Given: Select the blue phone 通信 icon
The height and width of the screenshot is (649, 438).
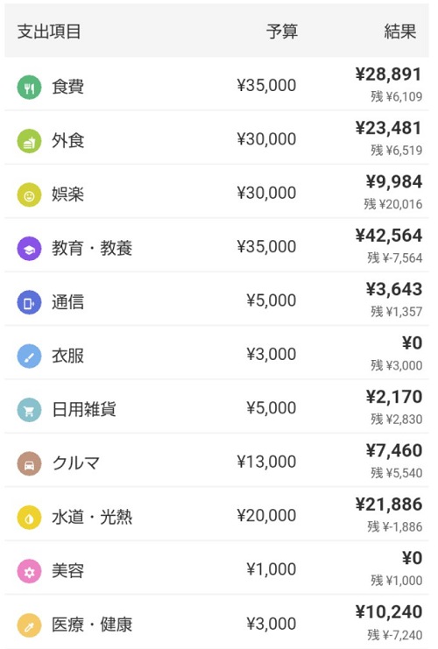Looking at the screenshot, I should [29, 302].
